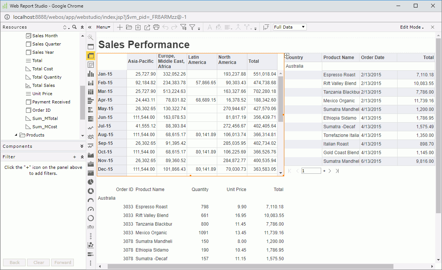Click the Clear button at the bottom
442x270 pixels.
pos(38,262)
